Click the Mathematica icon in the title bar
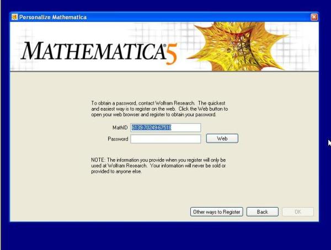331x250 pixels. pos(14,17)
